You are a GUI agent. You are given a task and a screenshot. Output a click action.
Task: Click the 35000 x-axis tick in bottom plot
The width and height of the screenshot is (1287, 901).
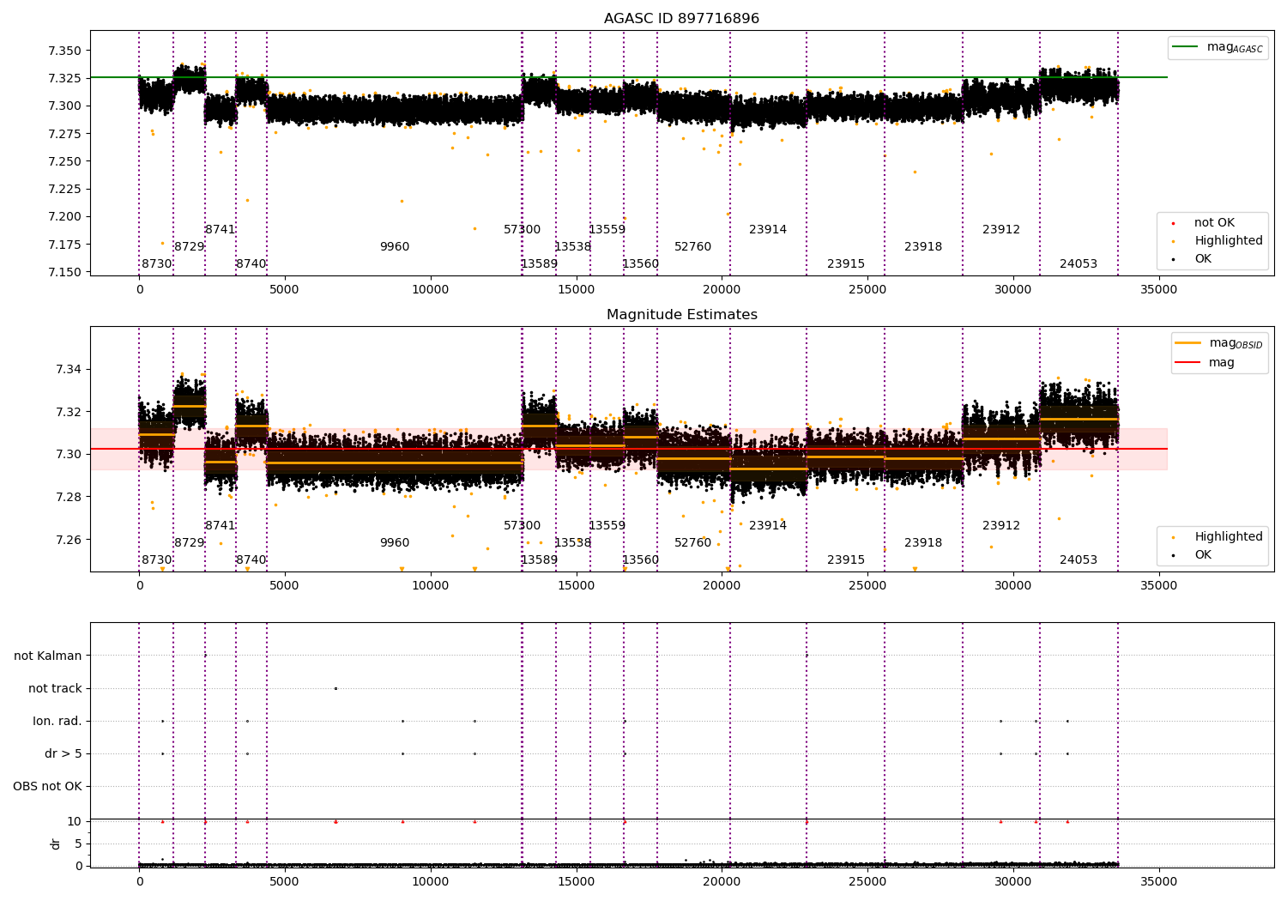[x=1158, y=881]
